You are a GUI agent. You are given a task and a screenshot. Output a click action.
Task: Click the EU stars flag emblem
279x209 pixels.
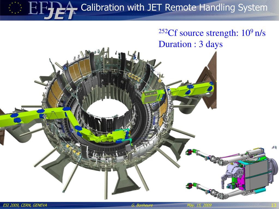point(15,8)
